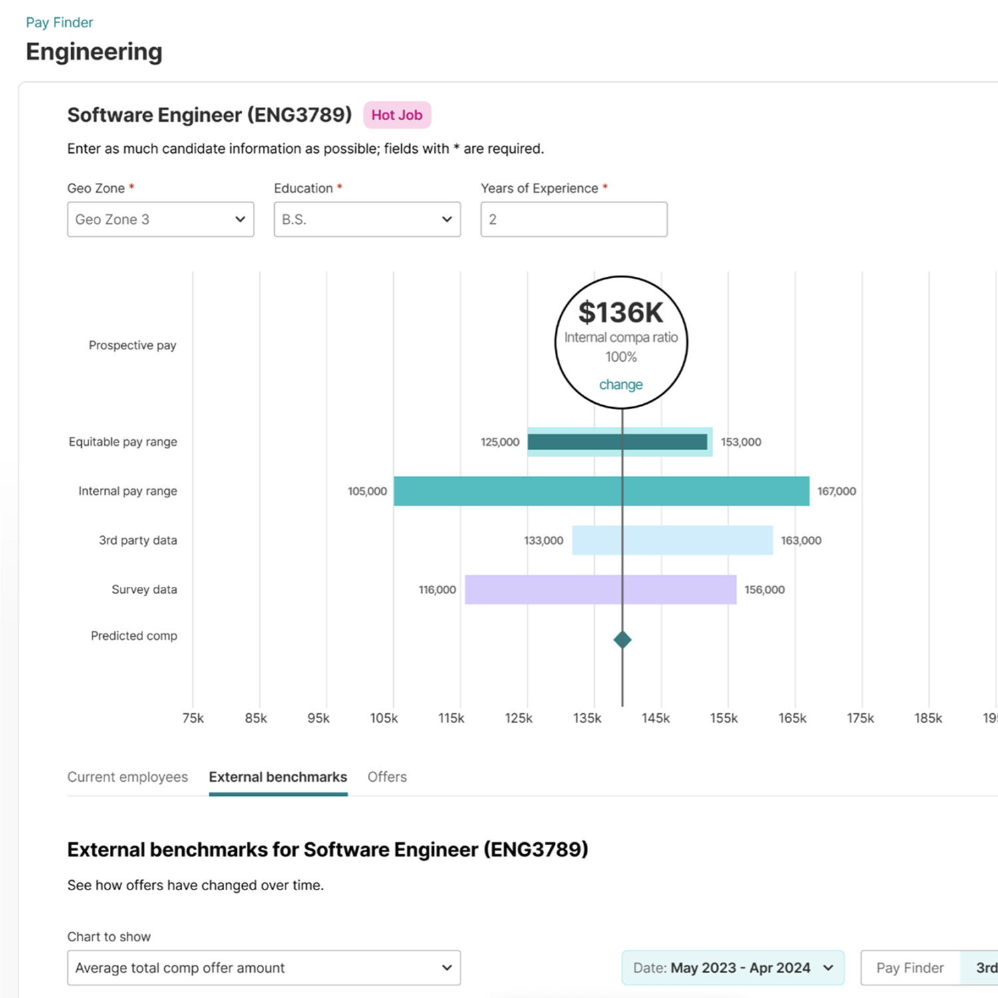Switch to the Current employees tab
The height and width of the screenshot is (998, 998).
pyautogui.click(x=127, y=777)
